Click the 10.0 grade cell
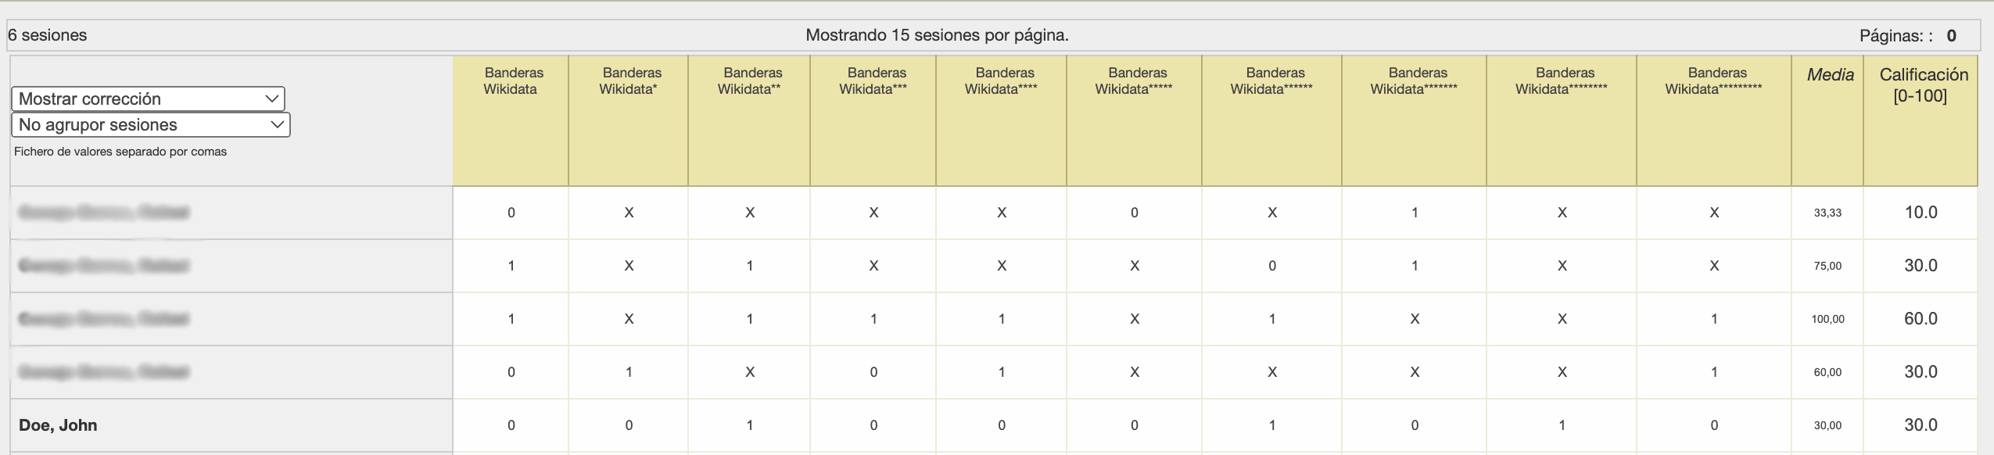Image resolution: width=1994 pixels, height=455 pixels. [1920, 213]
